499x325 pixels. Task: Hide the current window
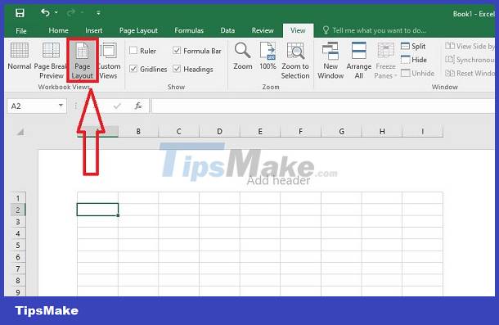(x=414, y=60)
